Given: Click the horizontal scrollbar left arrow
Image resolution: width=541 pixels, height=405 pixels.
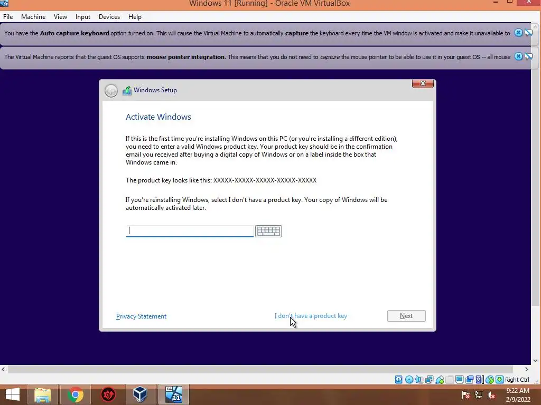Looking at the screenshot, I should [x=4, y=369].
